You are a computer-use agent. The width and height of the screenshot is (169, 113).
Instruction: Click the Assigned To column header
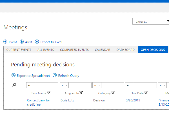(72, 93)
